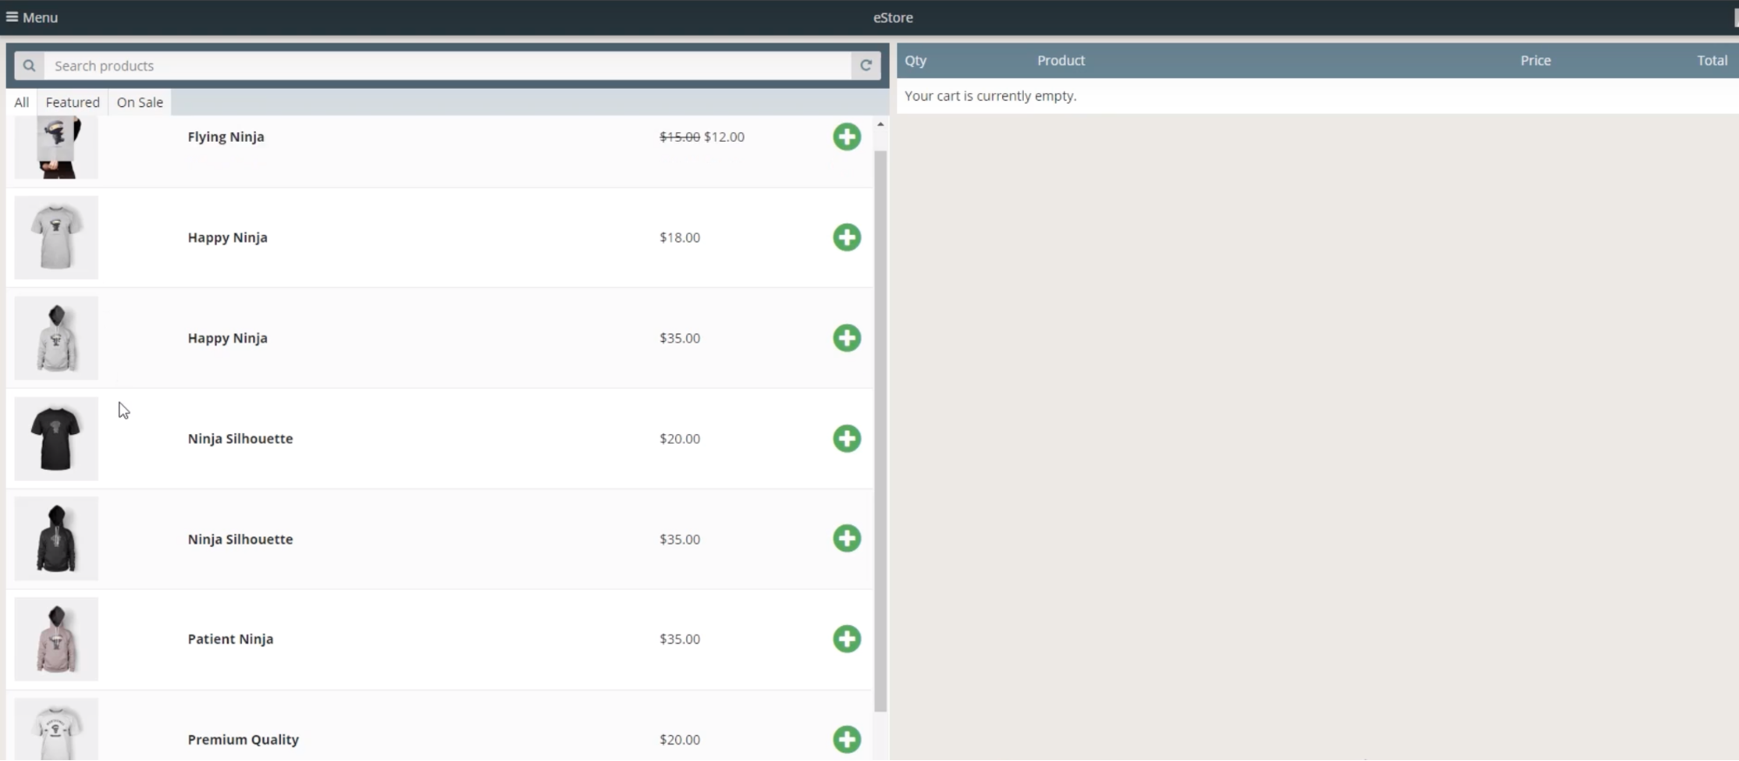The image size is (1739, 761).
Task: Switch to the Featured tab
Action: [72, 103]
